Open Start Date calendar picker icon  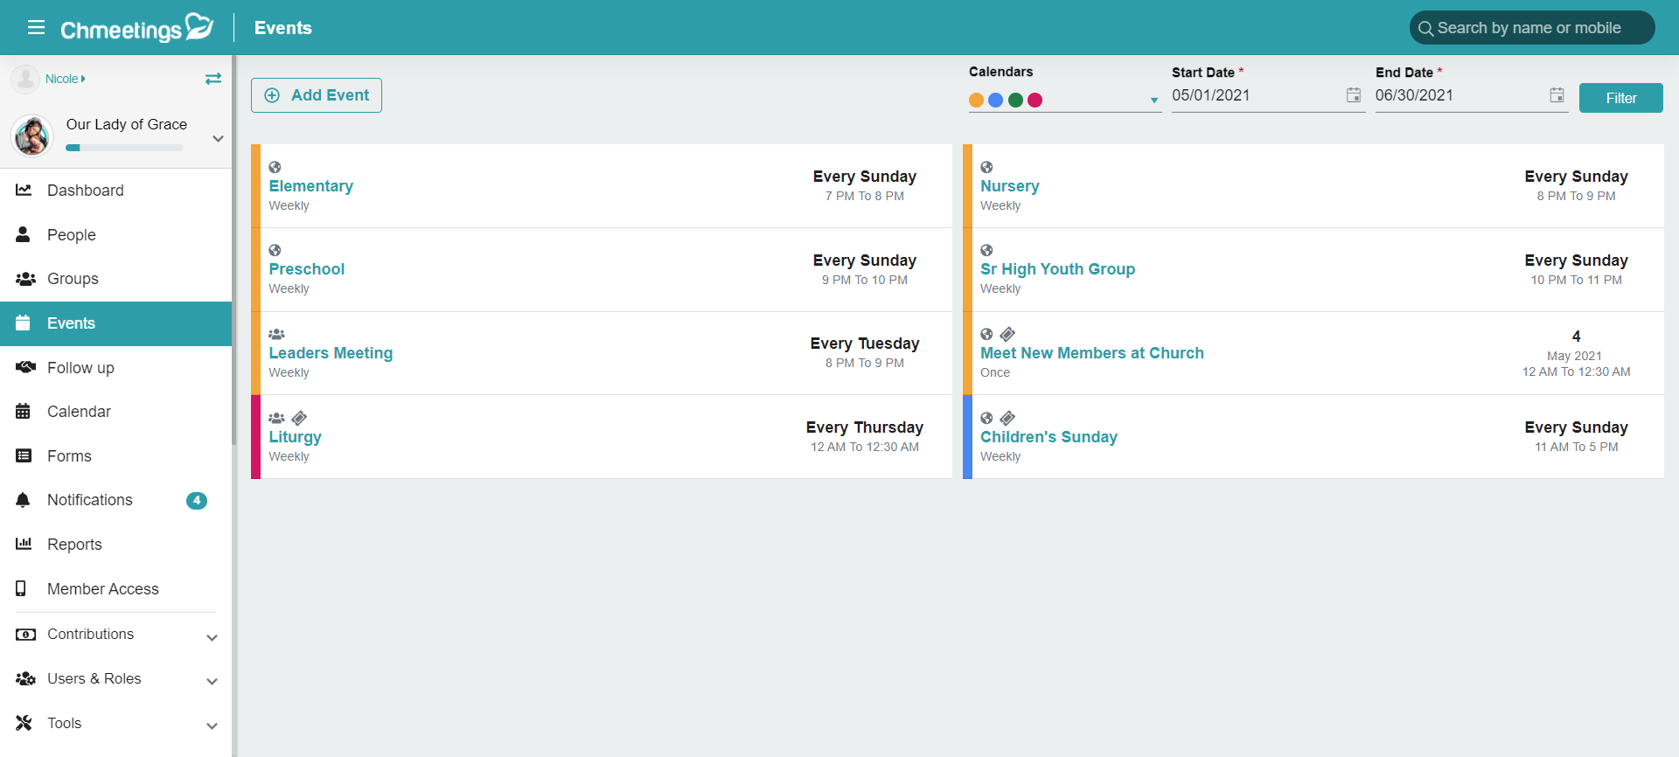pos(1354,95)
